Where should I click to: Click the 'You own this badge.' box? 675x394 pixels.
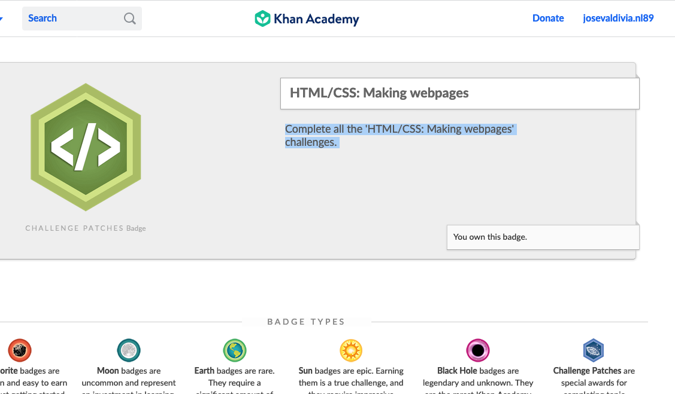click(x=543, y=237)
